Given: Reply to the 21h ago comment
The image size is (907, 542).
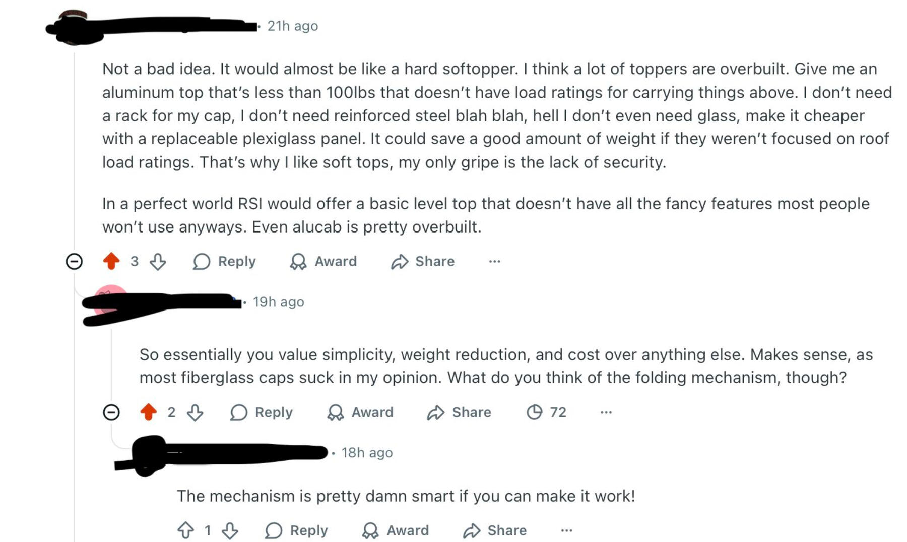Looking at the screenshot, I should coord(225,261).
